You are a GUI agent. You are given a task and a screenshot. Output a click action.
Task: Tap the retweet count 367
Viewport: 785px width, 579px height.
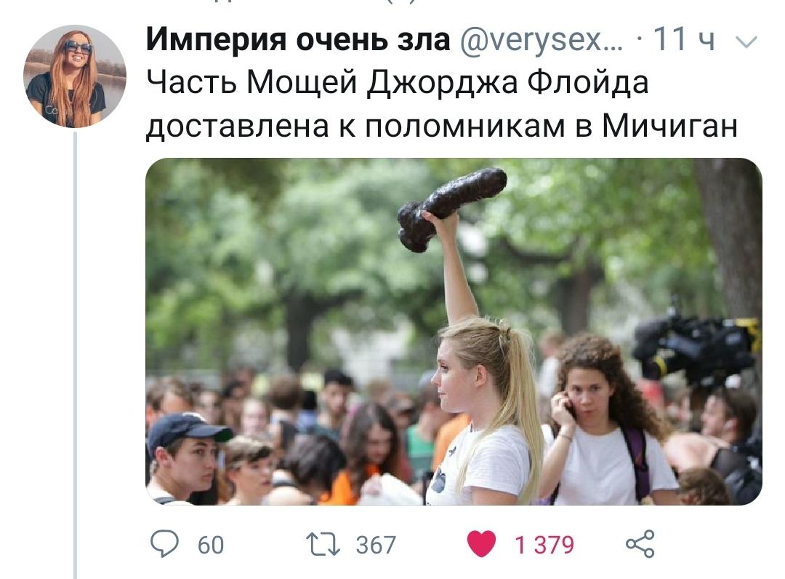376,545
